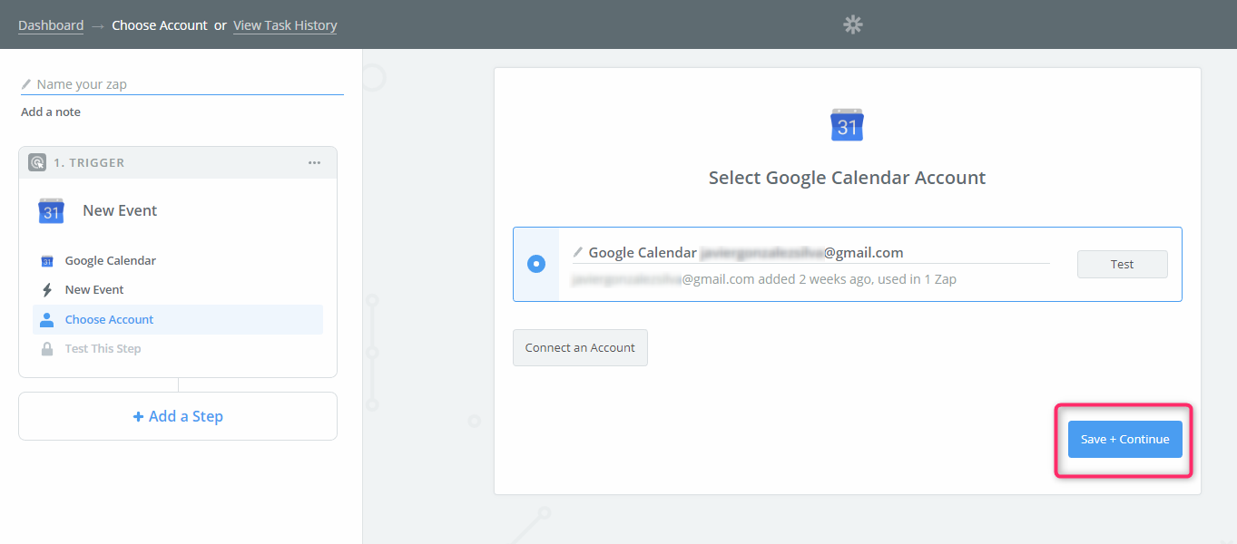This screenshot has width=1237, height=544.
Task: Open View Task History link
Action: [x=285, y=25]
